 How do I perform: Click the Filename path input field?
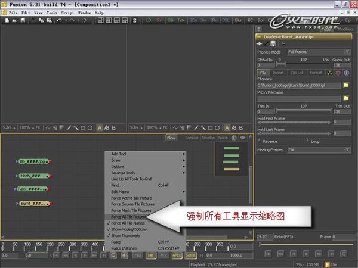click(299, 85)
